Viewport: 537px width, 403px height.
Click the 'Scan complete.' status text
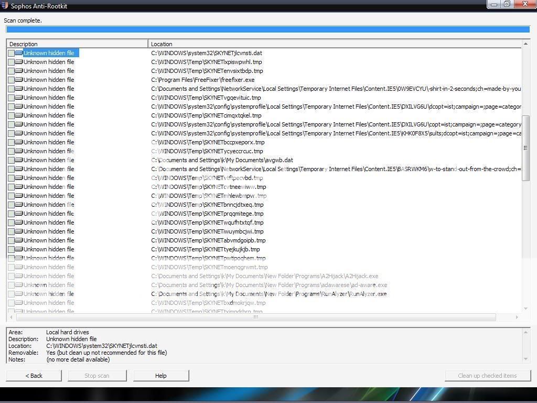click(23, 20)
